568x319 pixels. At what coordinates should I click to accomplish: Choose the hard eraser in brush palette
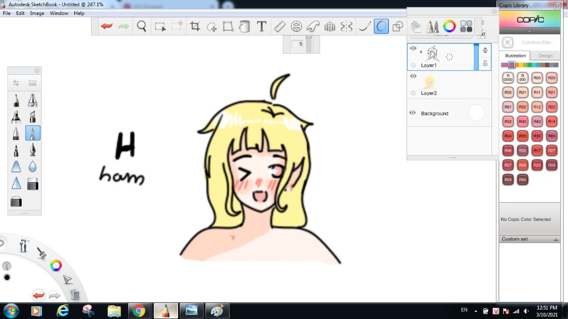[33, 184]
